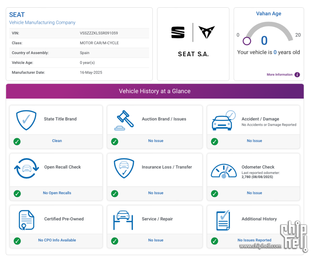The height and width of the screenshot is (257, 312).
Task: Click the large 0 age number
Action: click(264, 40)
